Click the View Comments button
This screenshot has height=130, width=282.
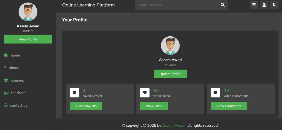(229, 106)
